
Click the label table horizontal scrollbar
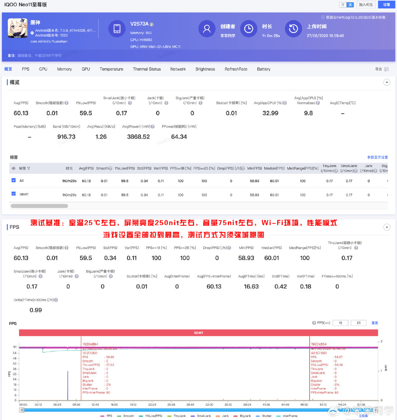39,206
